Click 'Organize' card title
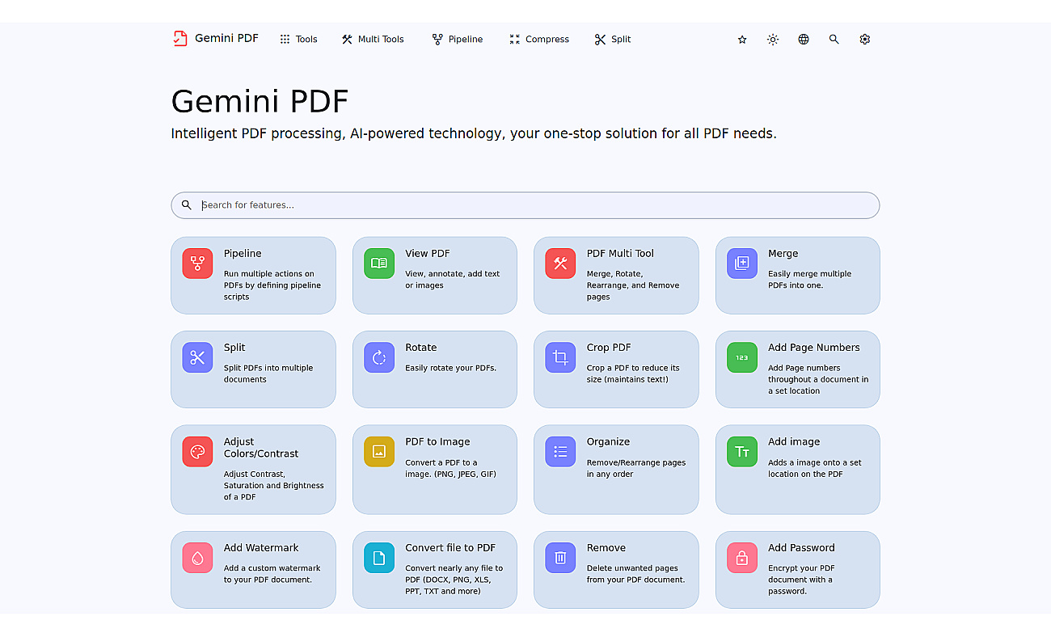The height and width of the screenshot is (637, 1051). (x=608, y=442)
